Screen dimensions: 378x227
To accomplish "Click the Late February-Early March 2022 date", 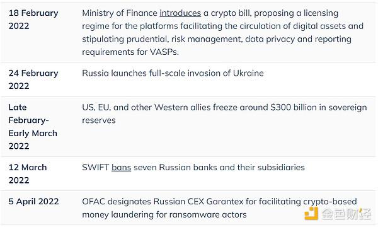I will click(33, 127).
